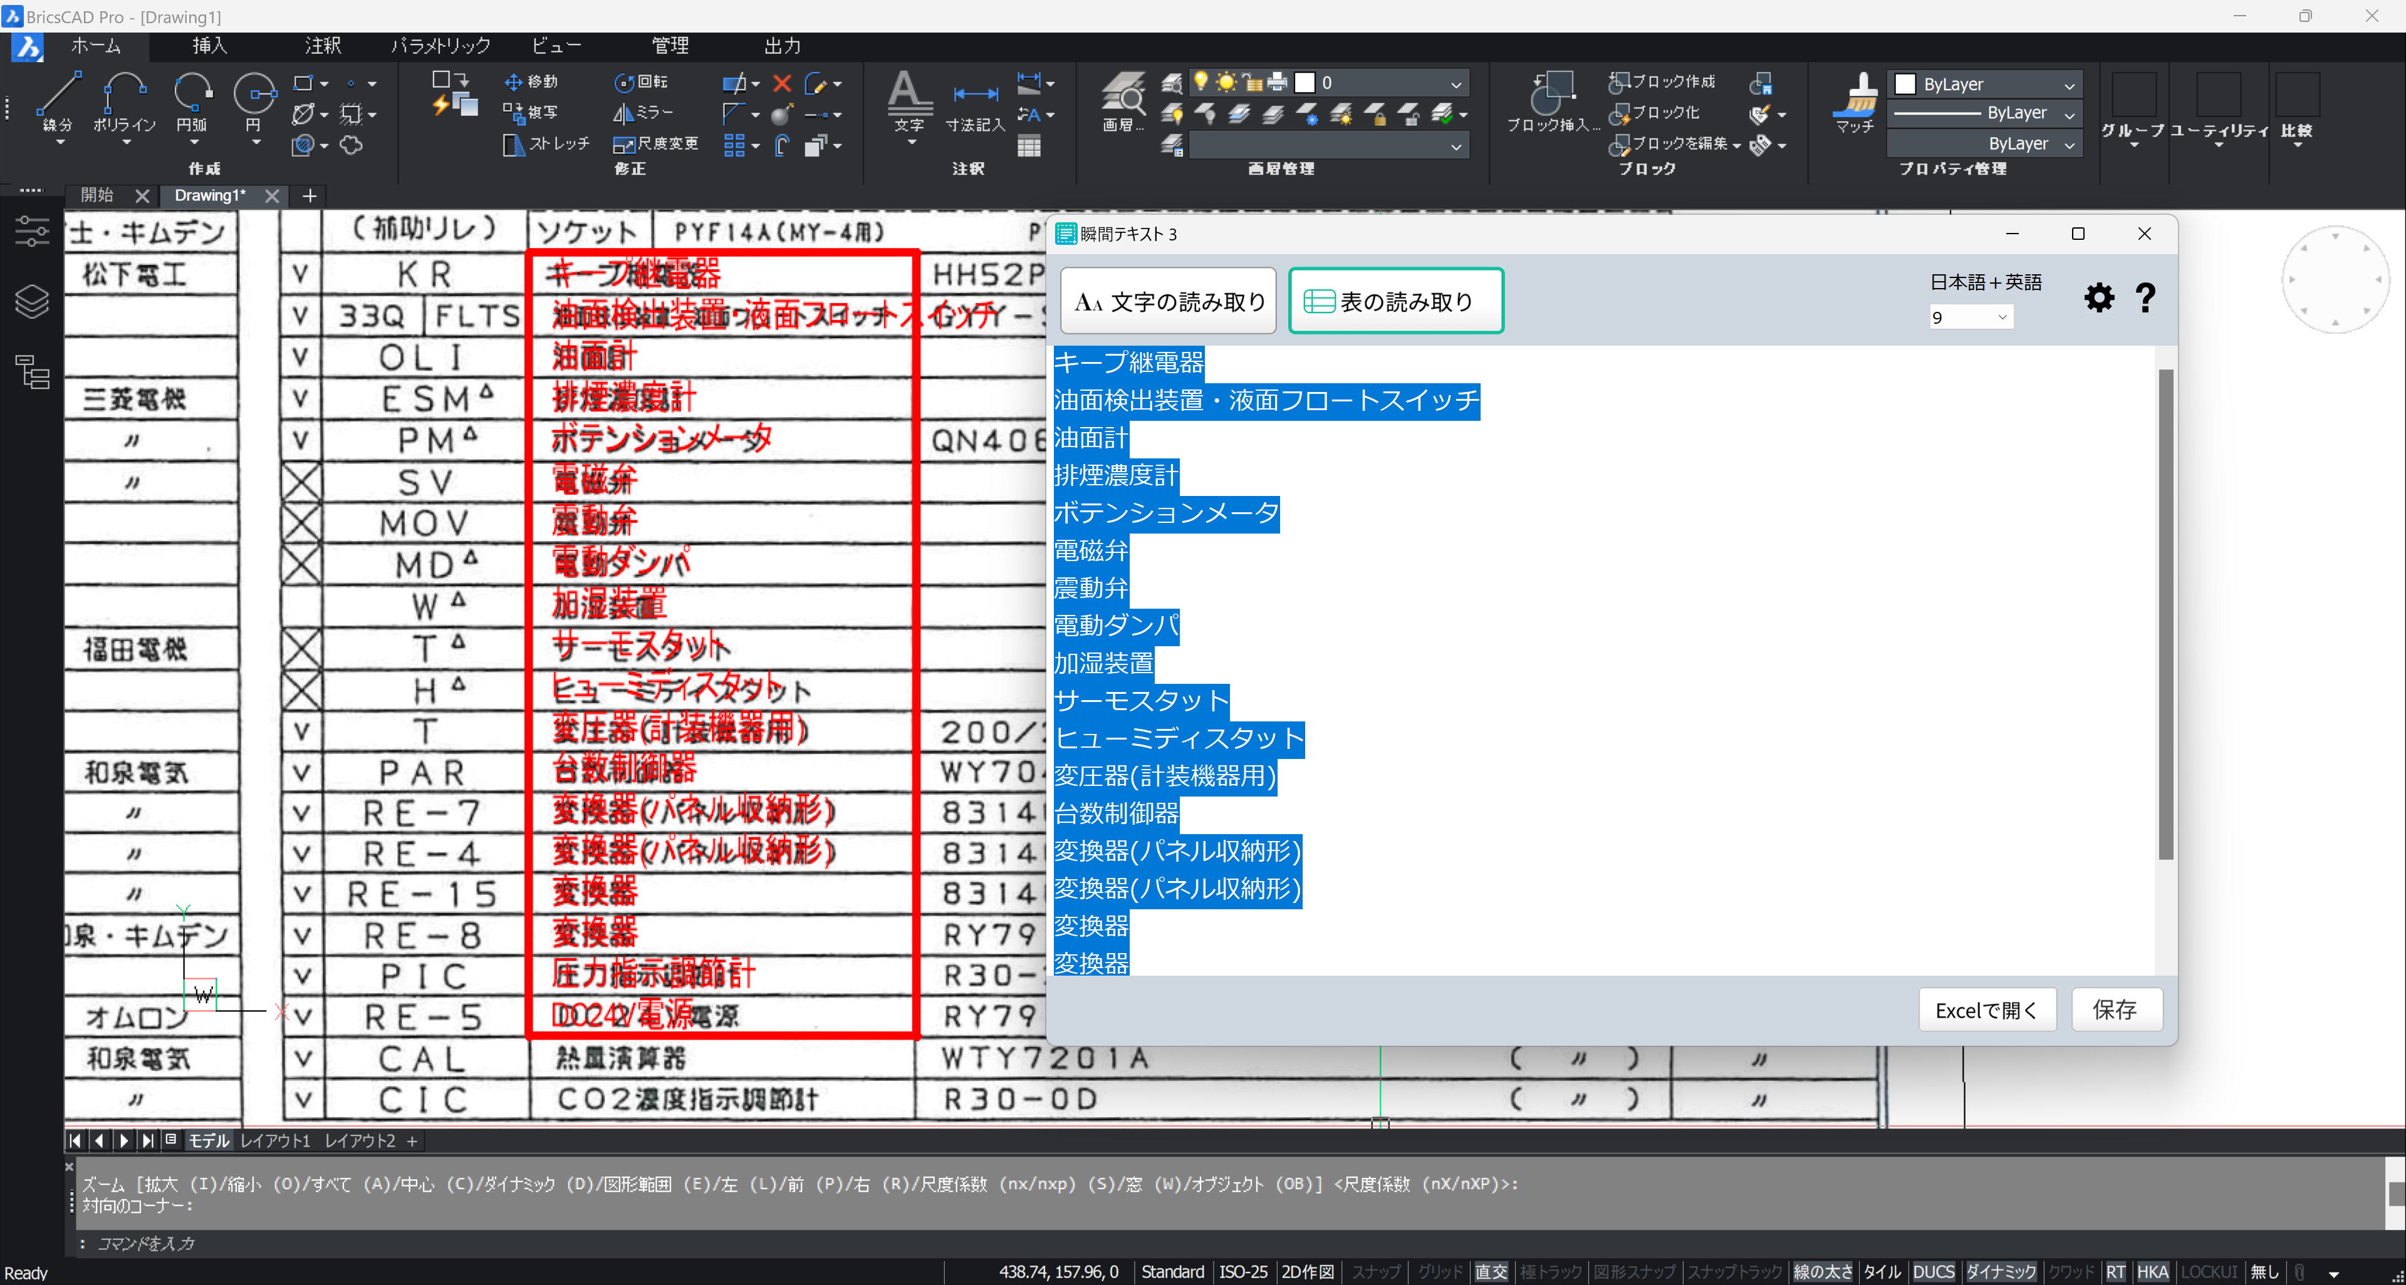Open the ビュー ribbon tab
The height and width of the screenshot is (1285, 2406).
pyautogui.click(x=556, y=46)
